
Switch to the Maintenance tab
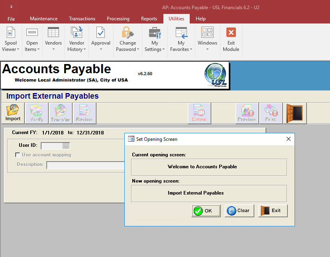pyautogui.click(x=43, y=19)
